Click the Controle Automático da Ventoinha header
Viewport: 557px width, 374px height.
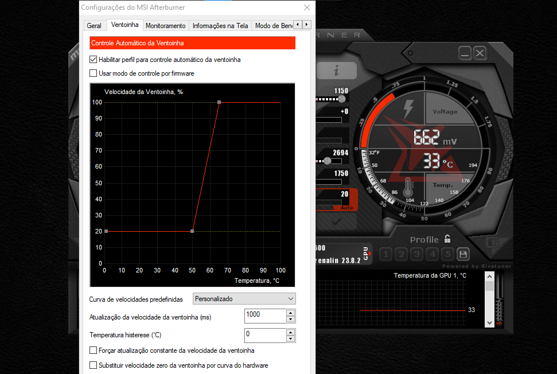[192, 43]
